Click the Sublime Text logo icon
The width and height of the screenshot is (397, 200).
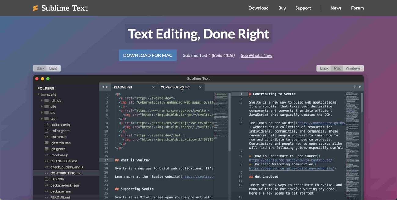(35, 8)
